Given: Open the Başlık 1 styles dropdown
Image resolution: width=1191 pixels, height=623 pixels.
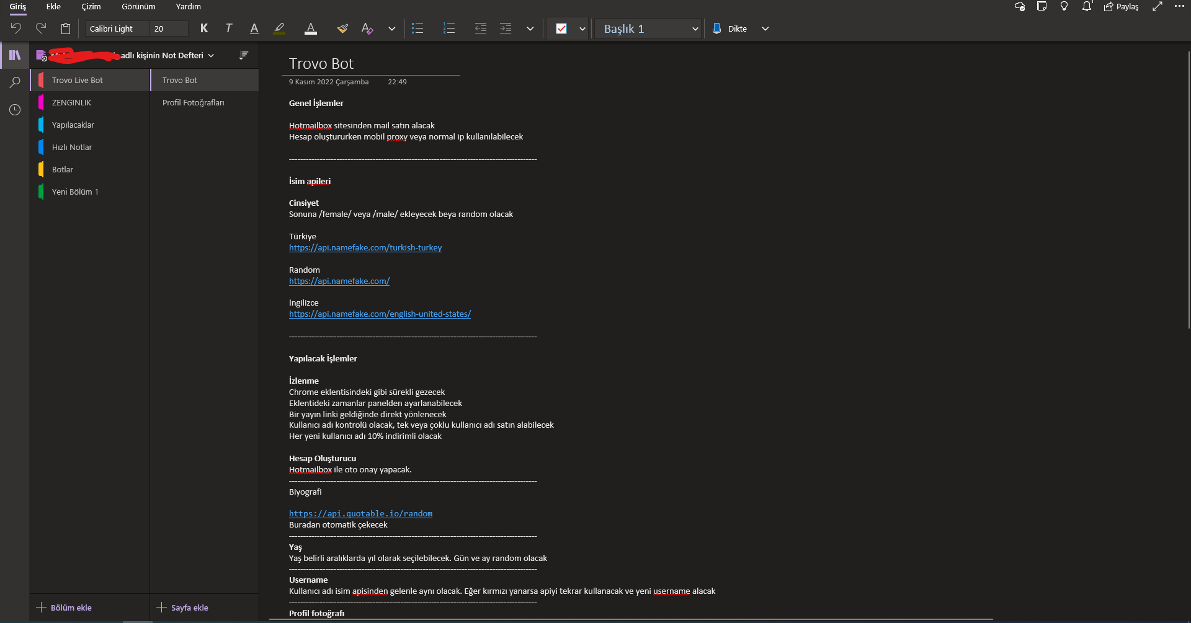Looking at the screenshot, I should pyautogui.click(x=648, y=29).
